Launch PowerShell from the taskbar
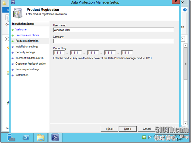The width and height of the screenshot is (191, 143). 26,138
